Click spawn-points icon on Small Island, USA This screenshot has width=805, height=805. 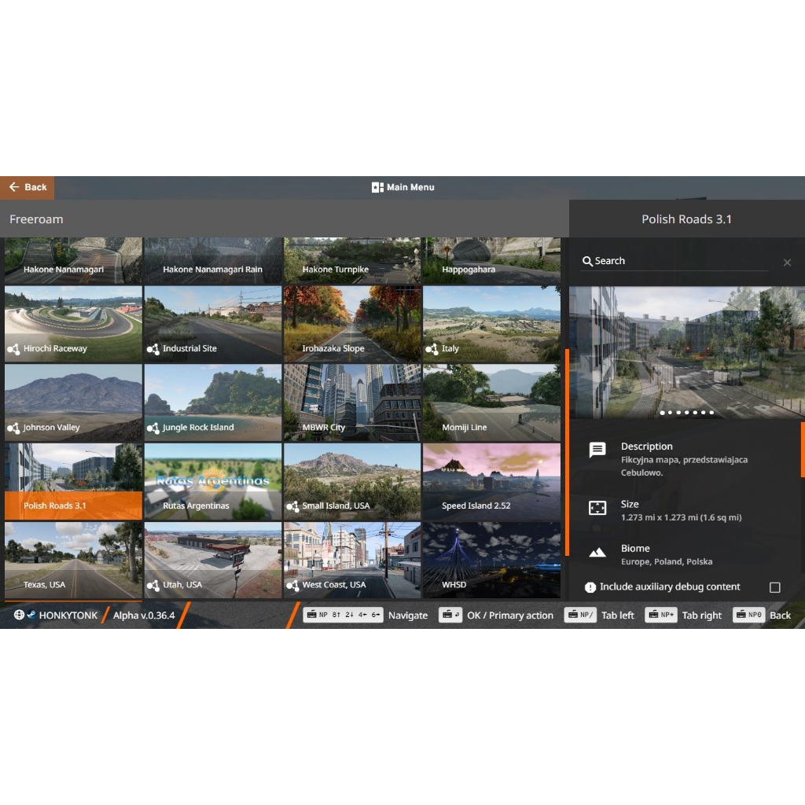click(x=292, y=506)
